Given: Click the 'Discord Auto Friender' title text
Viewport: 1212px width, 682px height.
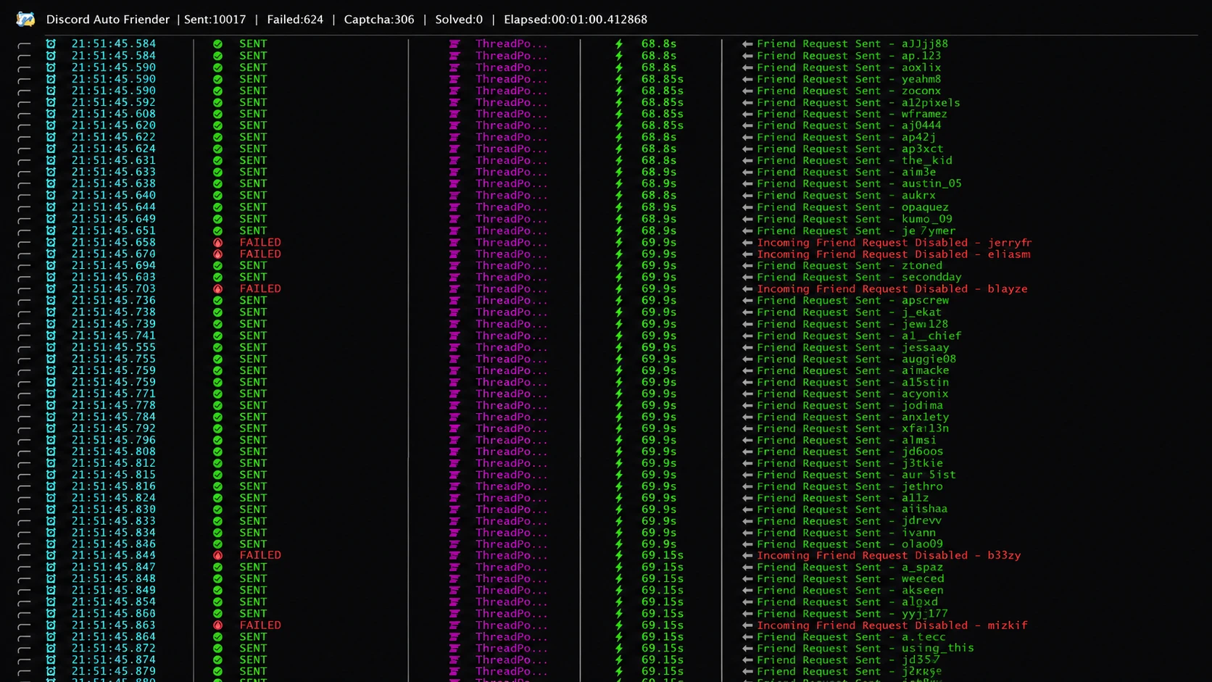Looking at the screenshot, I should [x=107, y=20].
